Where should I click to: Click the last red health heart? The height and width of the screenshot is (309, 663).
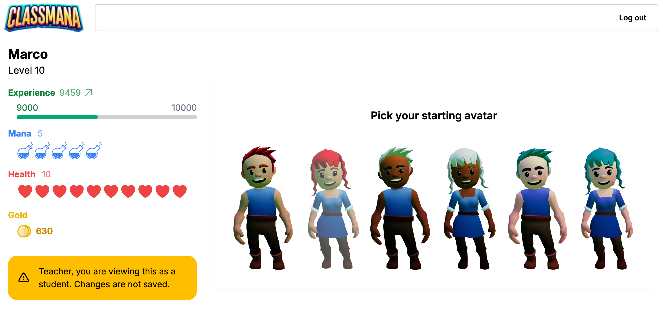click(180, 191)
